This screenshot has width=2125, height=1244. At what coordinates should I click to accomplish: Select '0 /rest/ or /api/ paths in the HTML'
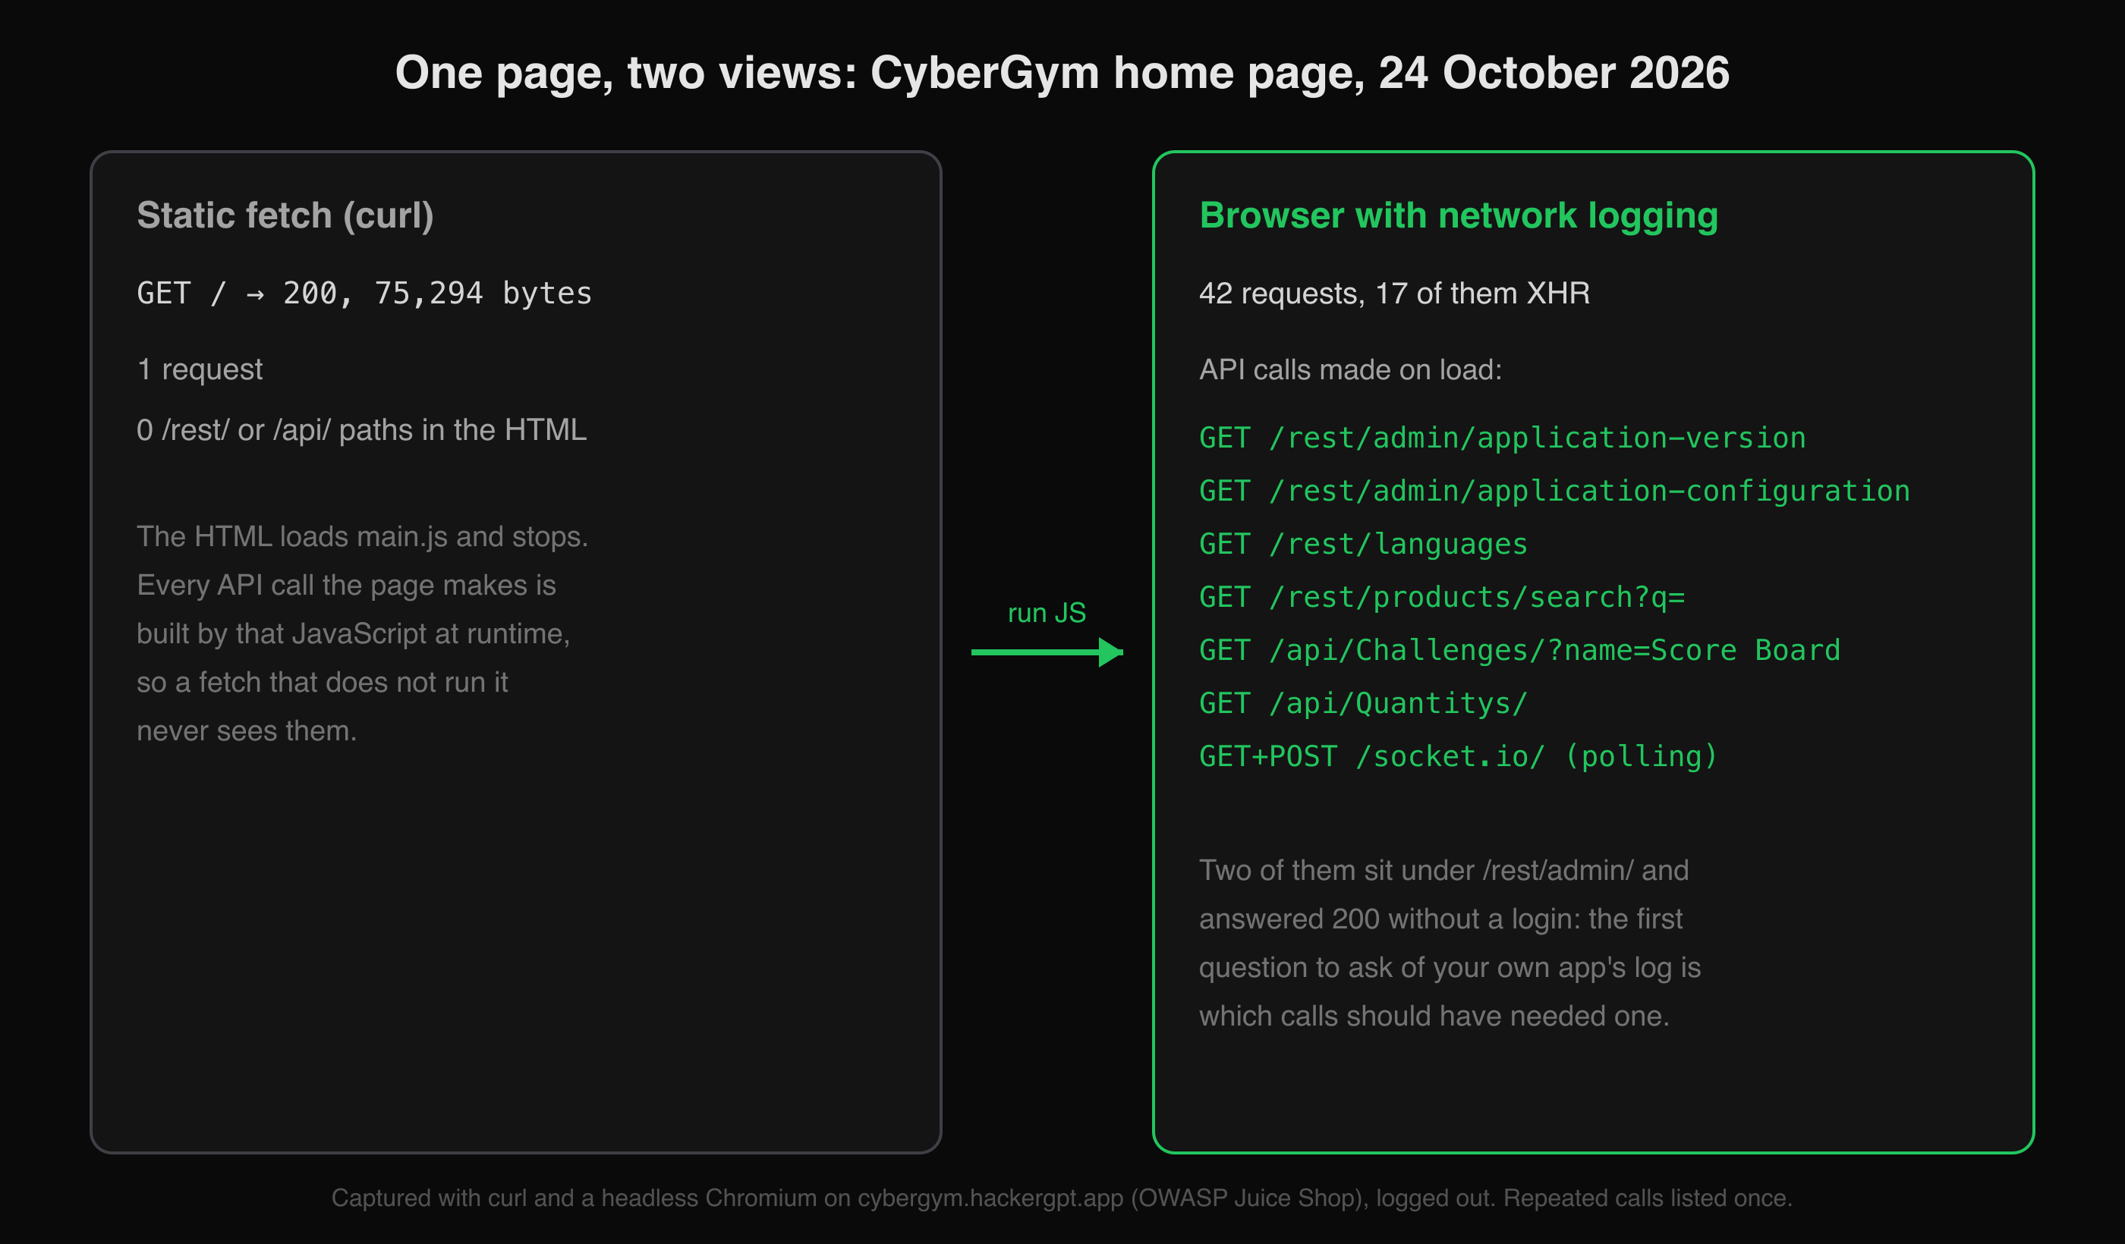coord(361,430)
